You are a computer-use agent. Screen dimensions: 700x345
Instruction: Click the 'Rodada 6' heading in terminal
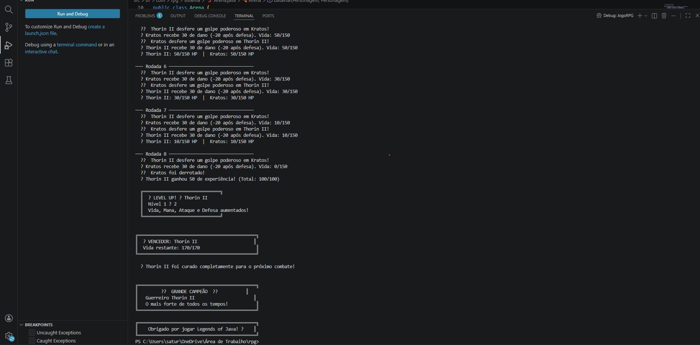156,66
